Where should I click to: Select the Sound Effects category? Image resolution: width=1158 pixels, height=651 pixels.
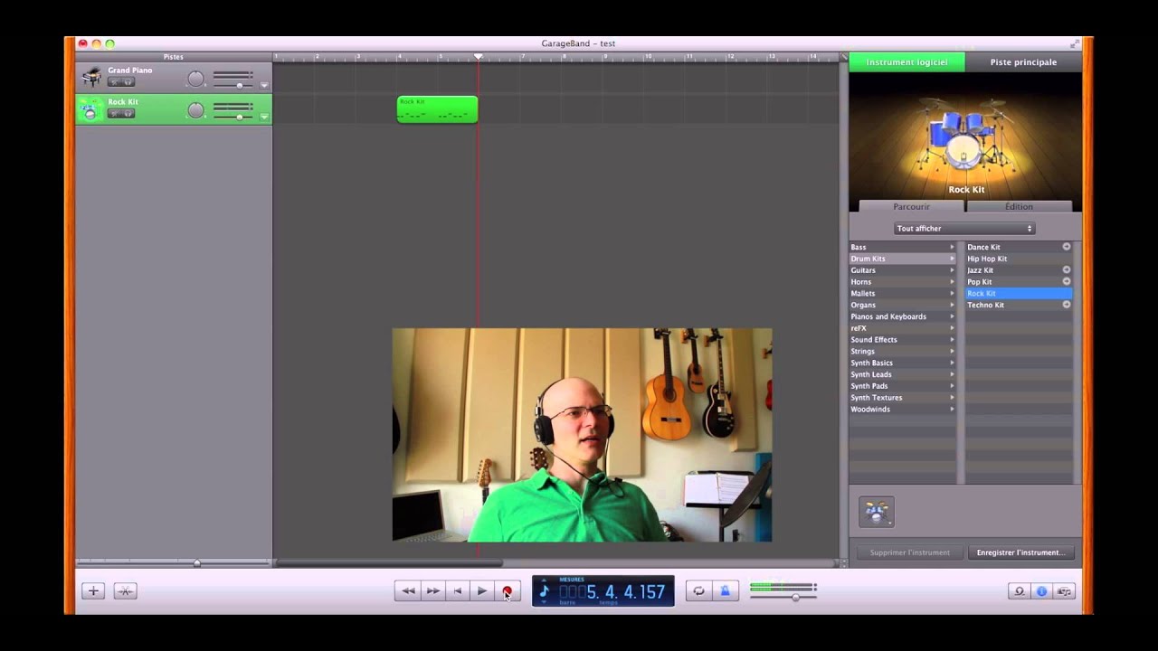point(902,340)
